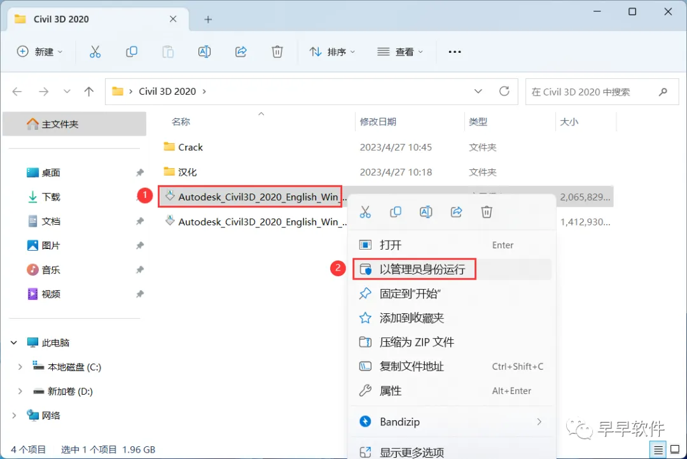687x459 pixels.
Task: Click the Rename icon in the toolbar
Action: click(204, 52)
